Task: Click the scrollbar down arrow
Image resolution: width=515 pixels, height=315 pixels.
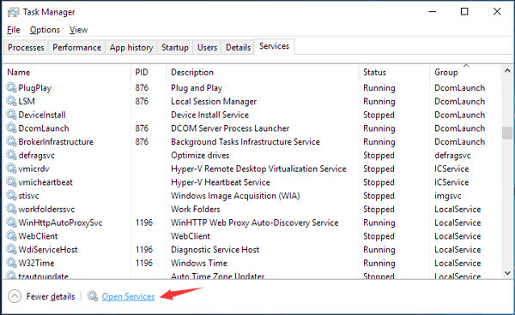Action: 507,273
